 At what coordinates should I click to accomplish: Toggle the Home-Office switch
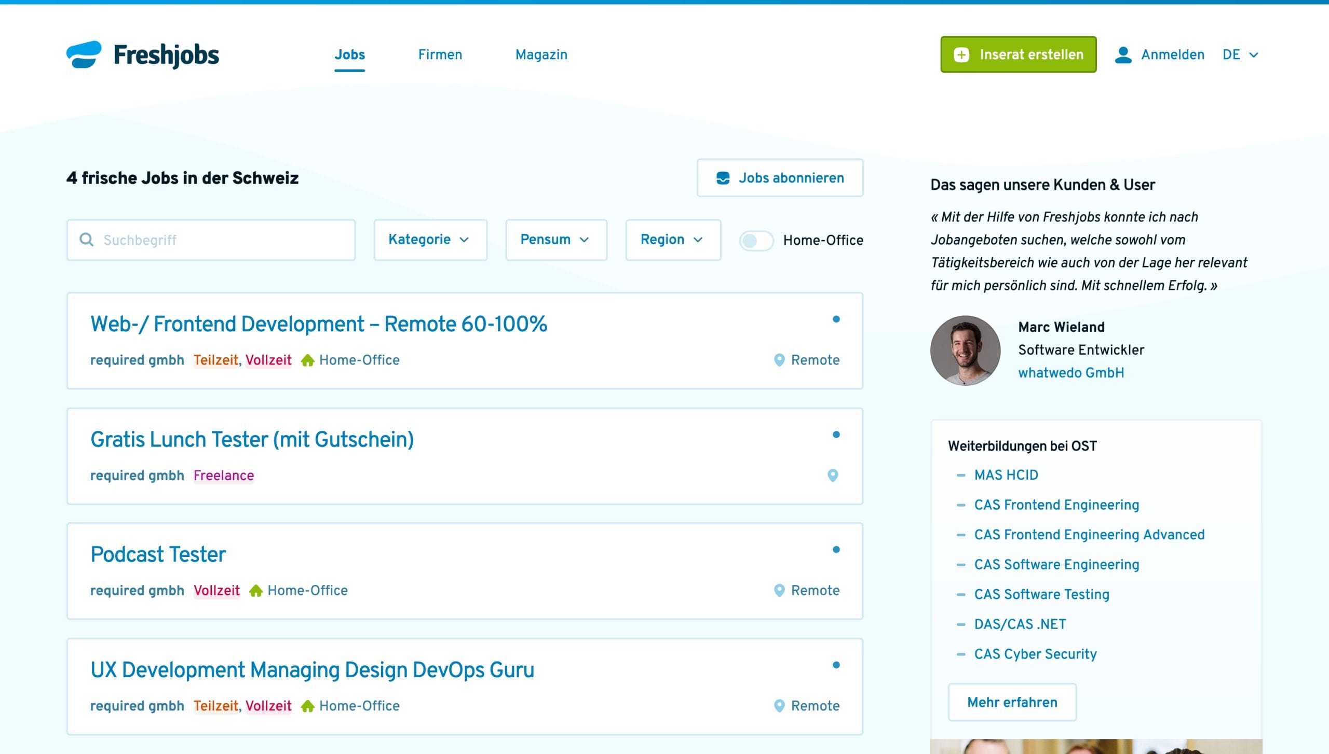point(756,240)
